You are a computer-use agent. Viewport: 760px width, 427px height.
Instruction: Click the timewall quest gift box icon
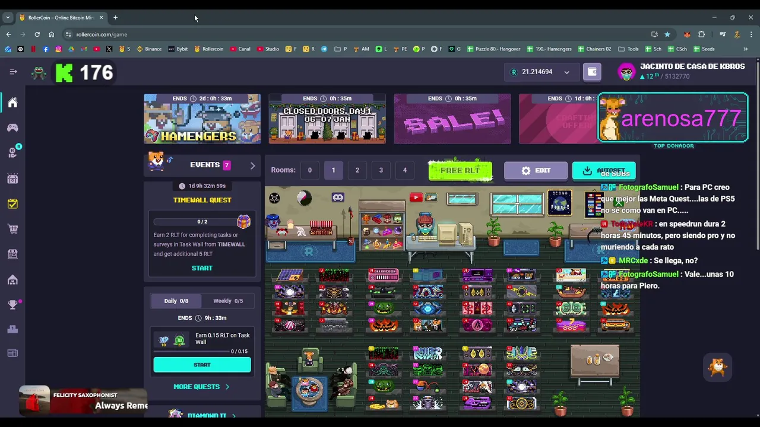243,221
